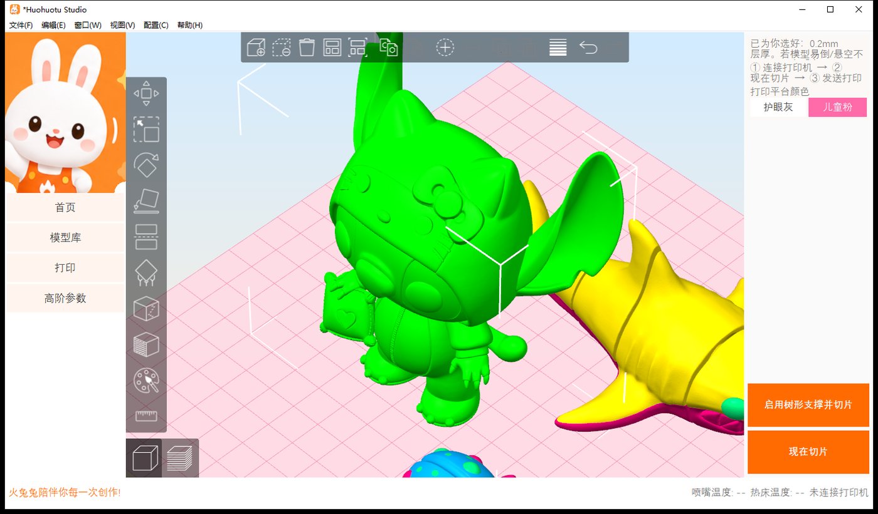
Task: Click the undo arrow icon
Action: coord(588,48)
